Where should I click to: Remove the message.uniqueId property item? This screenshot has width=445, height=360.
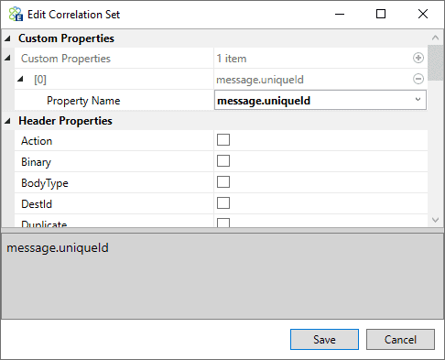[x=418, y=79]
